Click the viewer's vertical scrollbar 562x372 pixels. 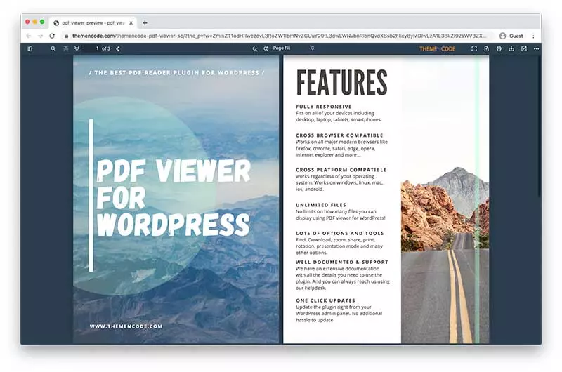point(540,126)
